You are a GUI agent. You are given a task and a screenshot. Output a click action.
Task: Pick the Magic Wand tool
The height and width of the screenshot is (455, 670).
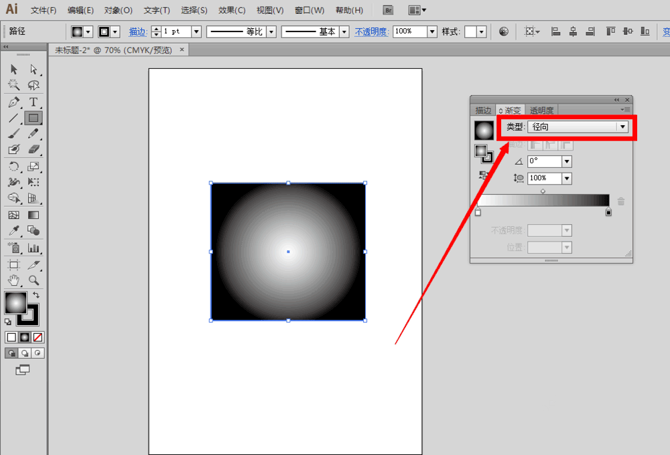coord(13,85)
